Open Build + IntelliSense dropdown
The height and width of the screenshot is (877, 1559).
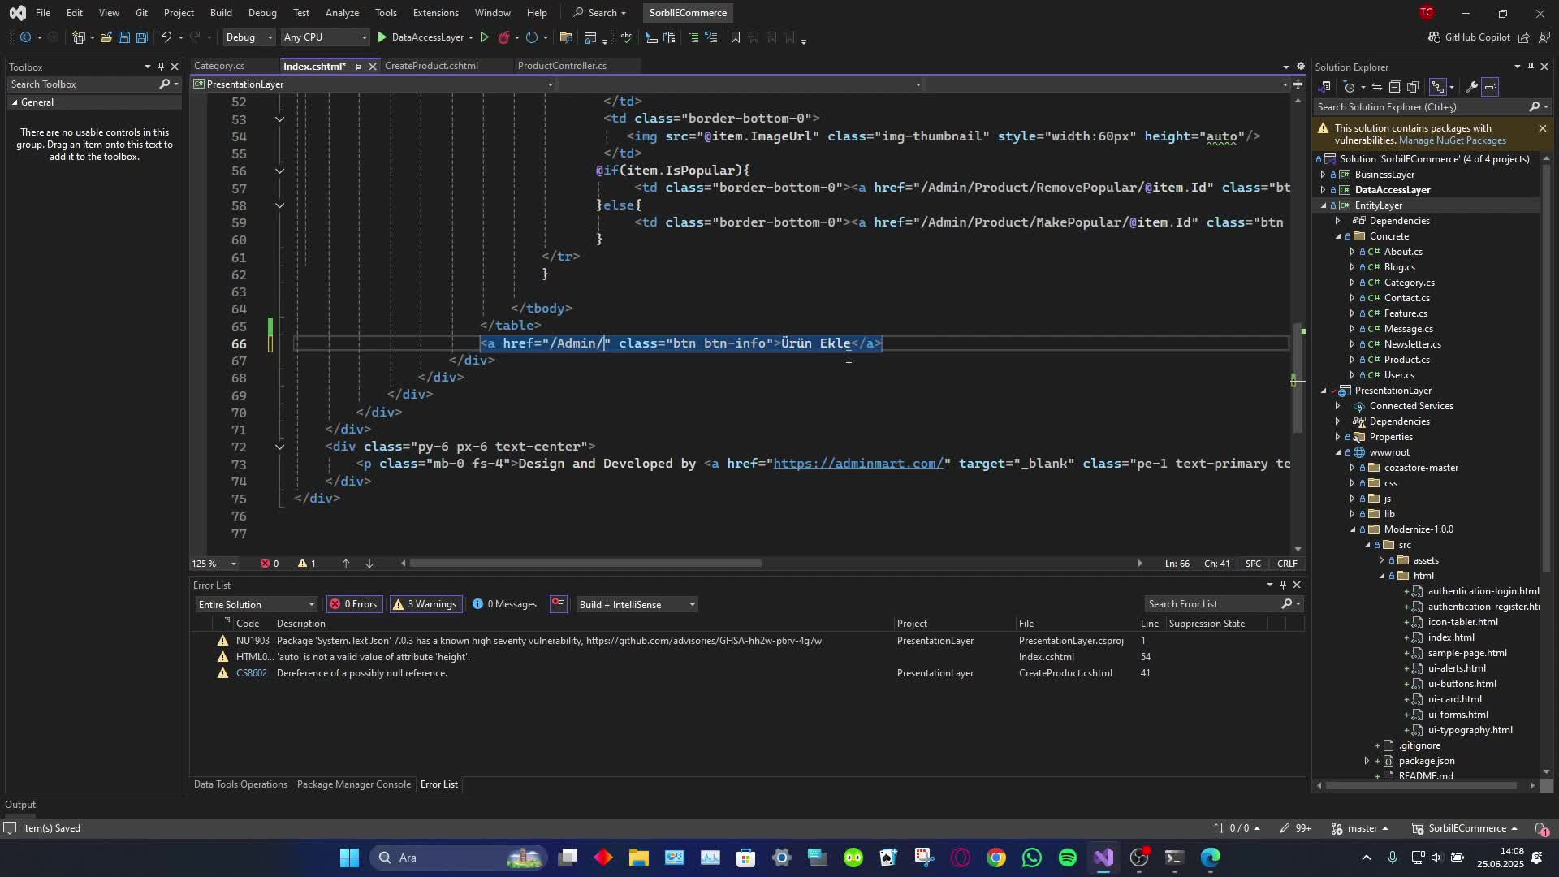pos(637,604)
